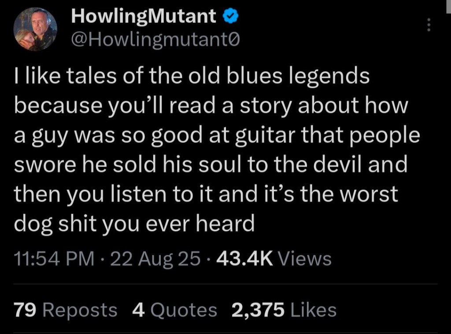The image size is (451, 334).
Task: Open the 79 Reposts list
Action: click(x=66, y=310)
